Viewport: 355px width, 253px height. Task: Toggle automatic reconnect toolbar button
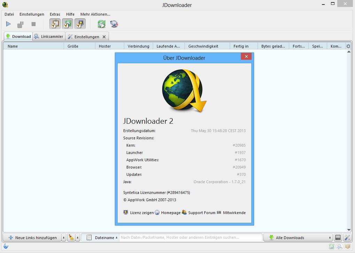click(x=68, y=24)
